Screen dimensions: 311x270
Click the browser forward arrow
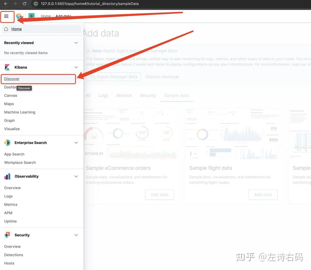pos(15,4)
